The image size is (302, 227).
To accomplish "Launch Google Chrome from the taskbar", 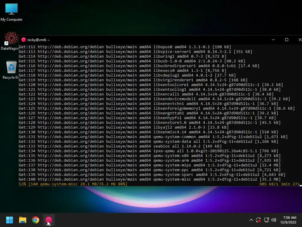I will [x=36, y=220].
